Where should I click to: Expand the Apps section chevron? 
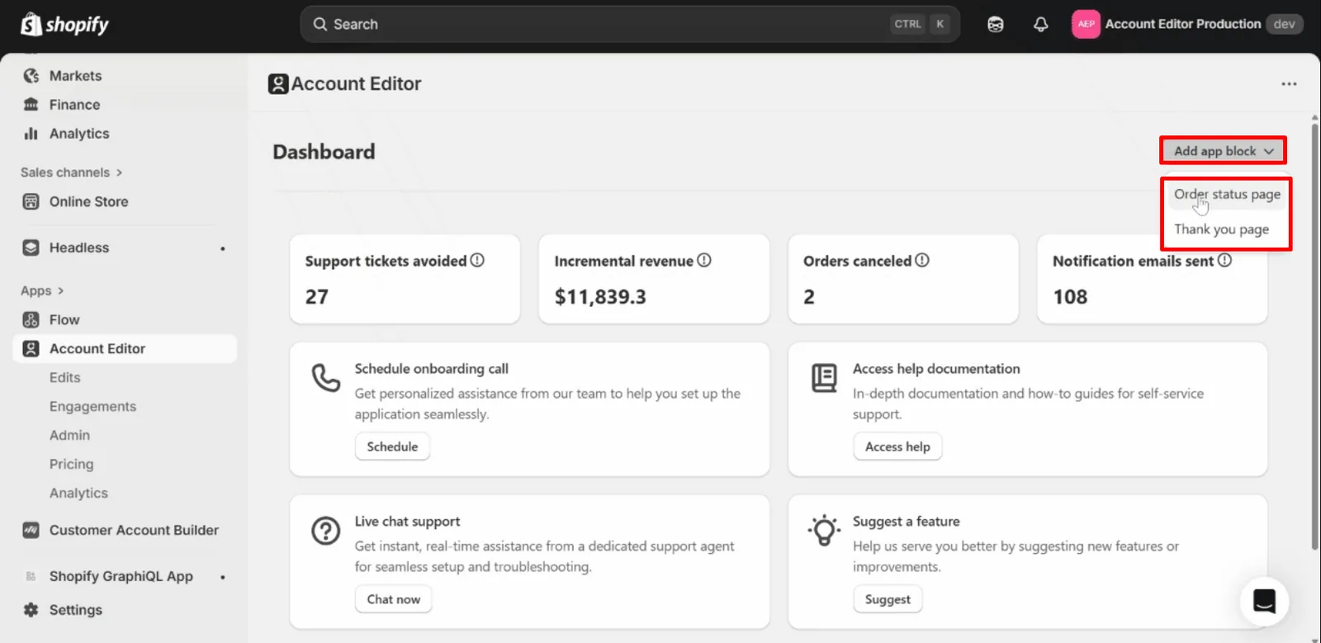click(60, 291)
